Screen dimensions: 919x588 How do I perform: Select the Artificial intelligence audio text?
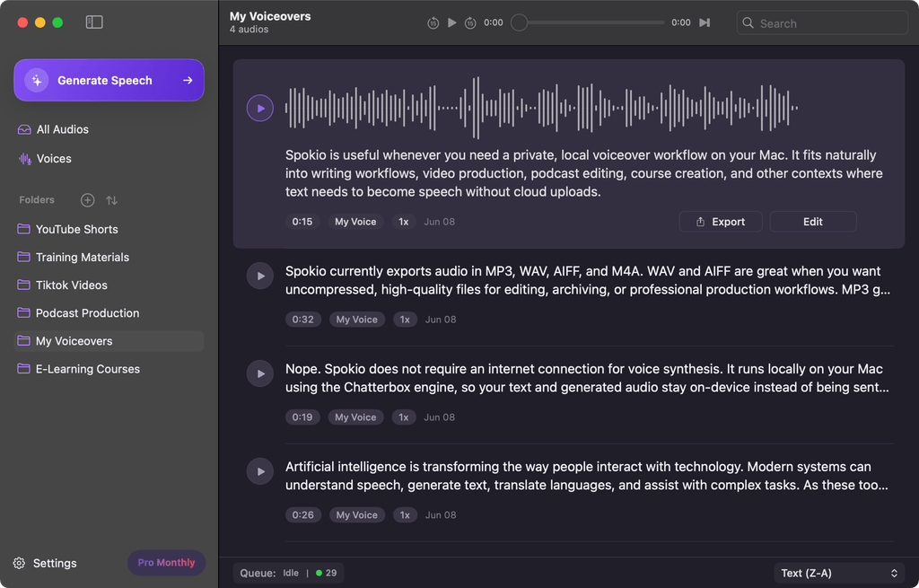click(587, 476)
